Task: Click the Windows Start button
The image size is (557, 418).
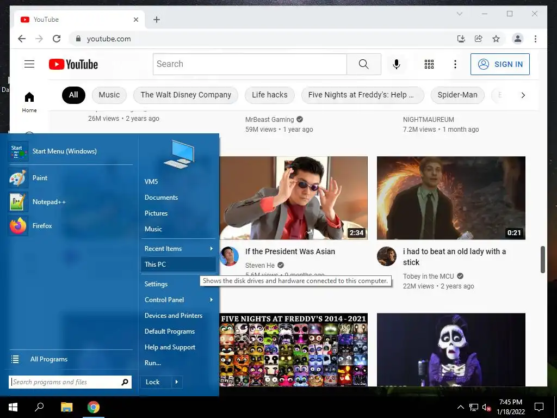Action: click(x=13, y=407)
